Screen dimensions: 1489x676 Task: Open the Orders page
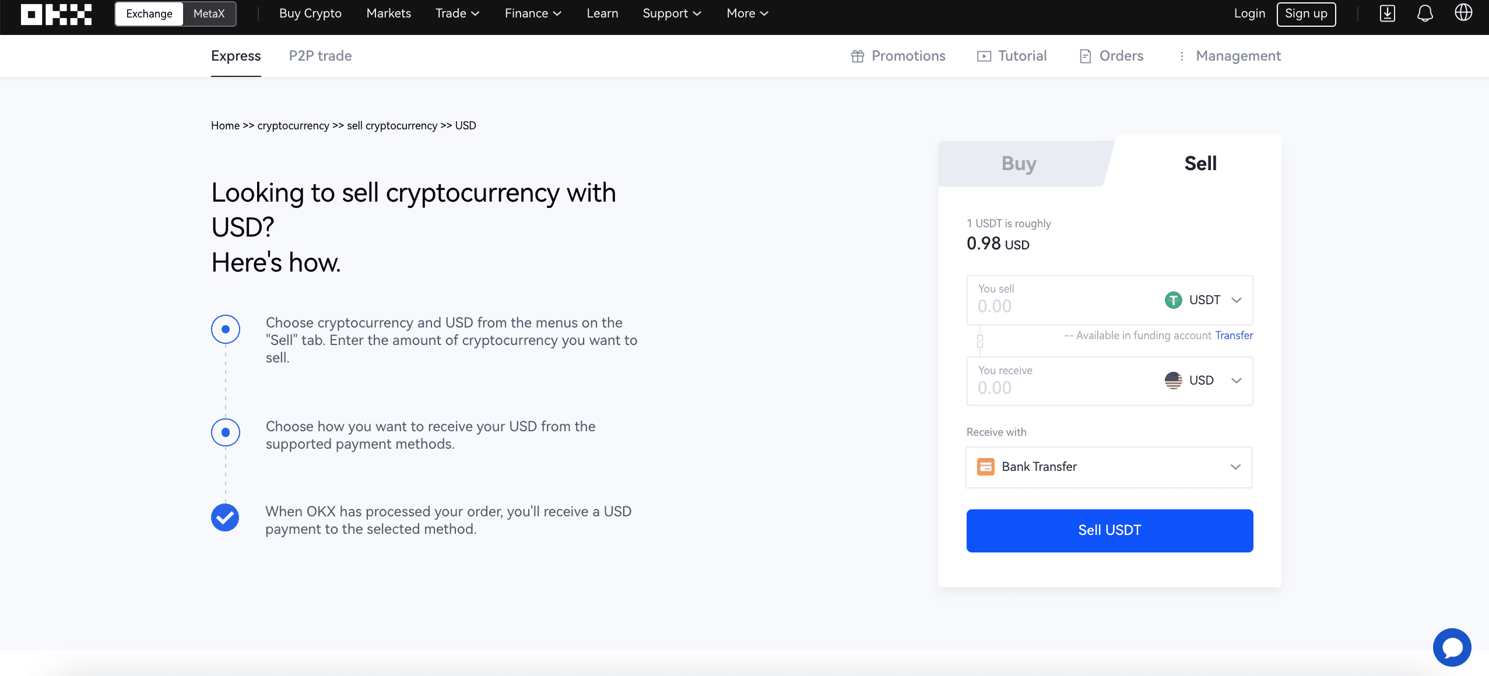1111,56
